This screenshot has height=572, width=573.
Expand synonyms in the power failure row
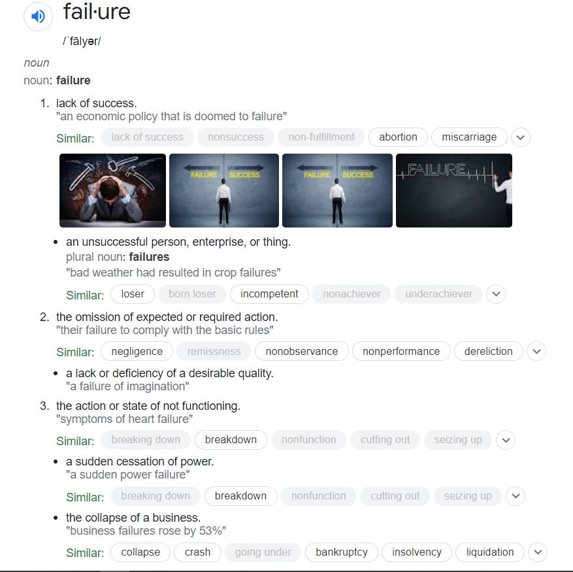pos(516,496)
